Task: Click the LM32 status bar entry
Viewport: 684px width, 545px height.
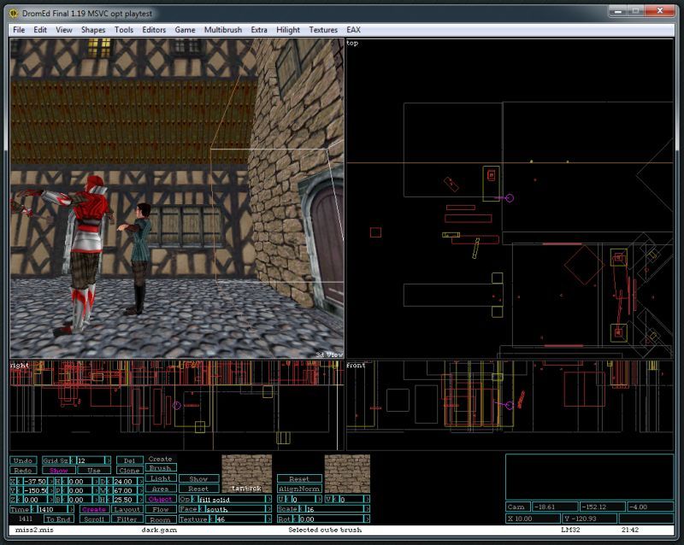Action: (570, 530)
